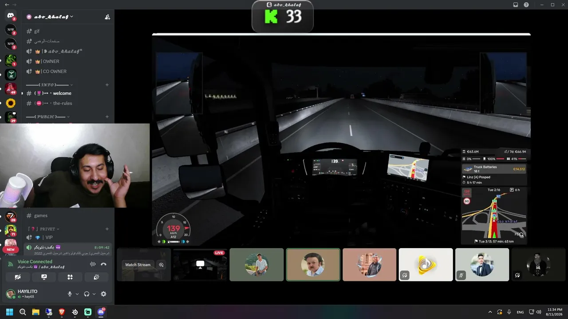568x319 pixels.
Task: Create channel in PUBLIC category
Action: tap(107, 117)
